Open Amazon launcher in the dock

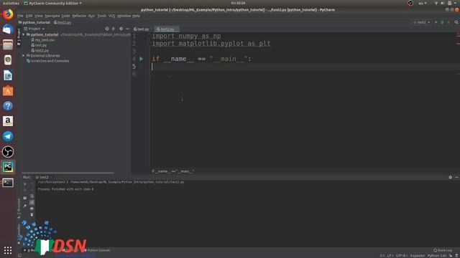[x=8, y=121]
